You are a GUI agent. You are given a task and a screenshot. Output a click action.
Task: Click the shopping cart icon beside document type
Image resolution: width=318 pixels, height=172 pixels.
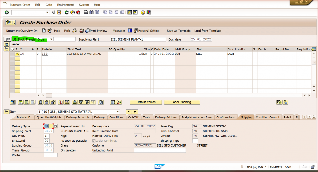pyautogui.click(x=7, y=39)
